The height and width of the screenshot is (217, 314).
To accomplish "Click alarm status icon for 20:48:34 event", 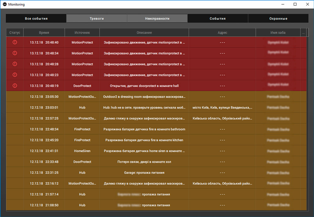I will (x=15, y=53).
